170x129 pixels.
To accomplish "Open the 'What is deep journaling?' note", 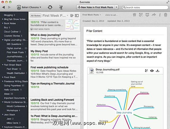I will [x=54, y=40].
